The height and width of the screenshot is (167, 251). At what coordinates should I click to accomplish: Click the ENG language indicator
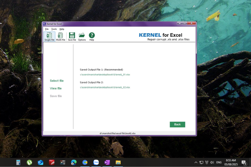219,163
